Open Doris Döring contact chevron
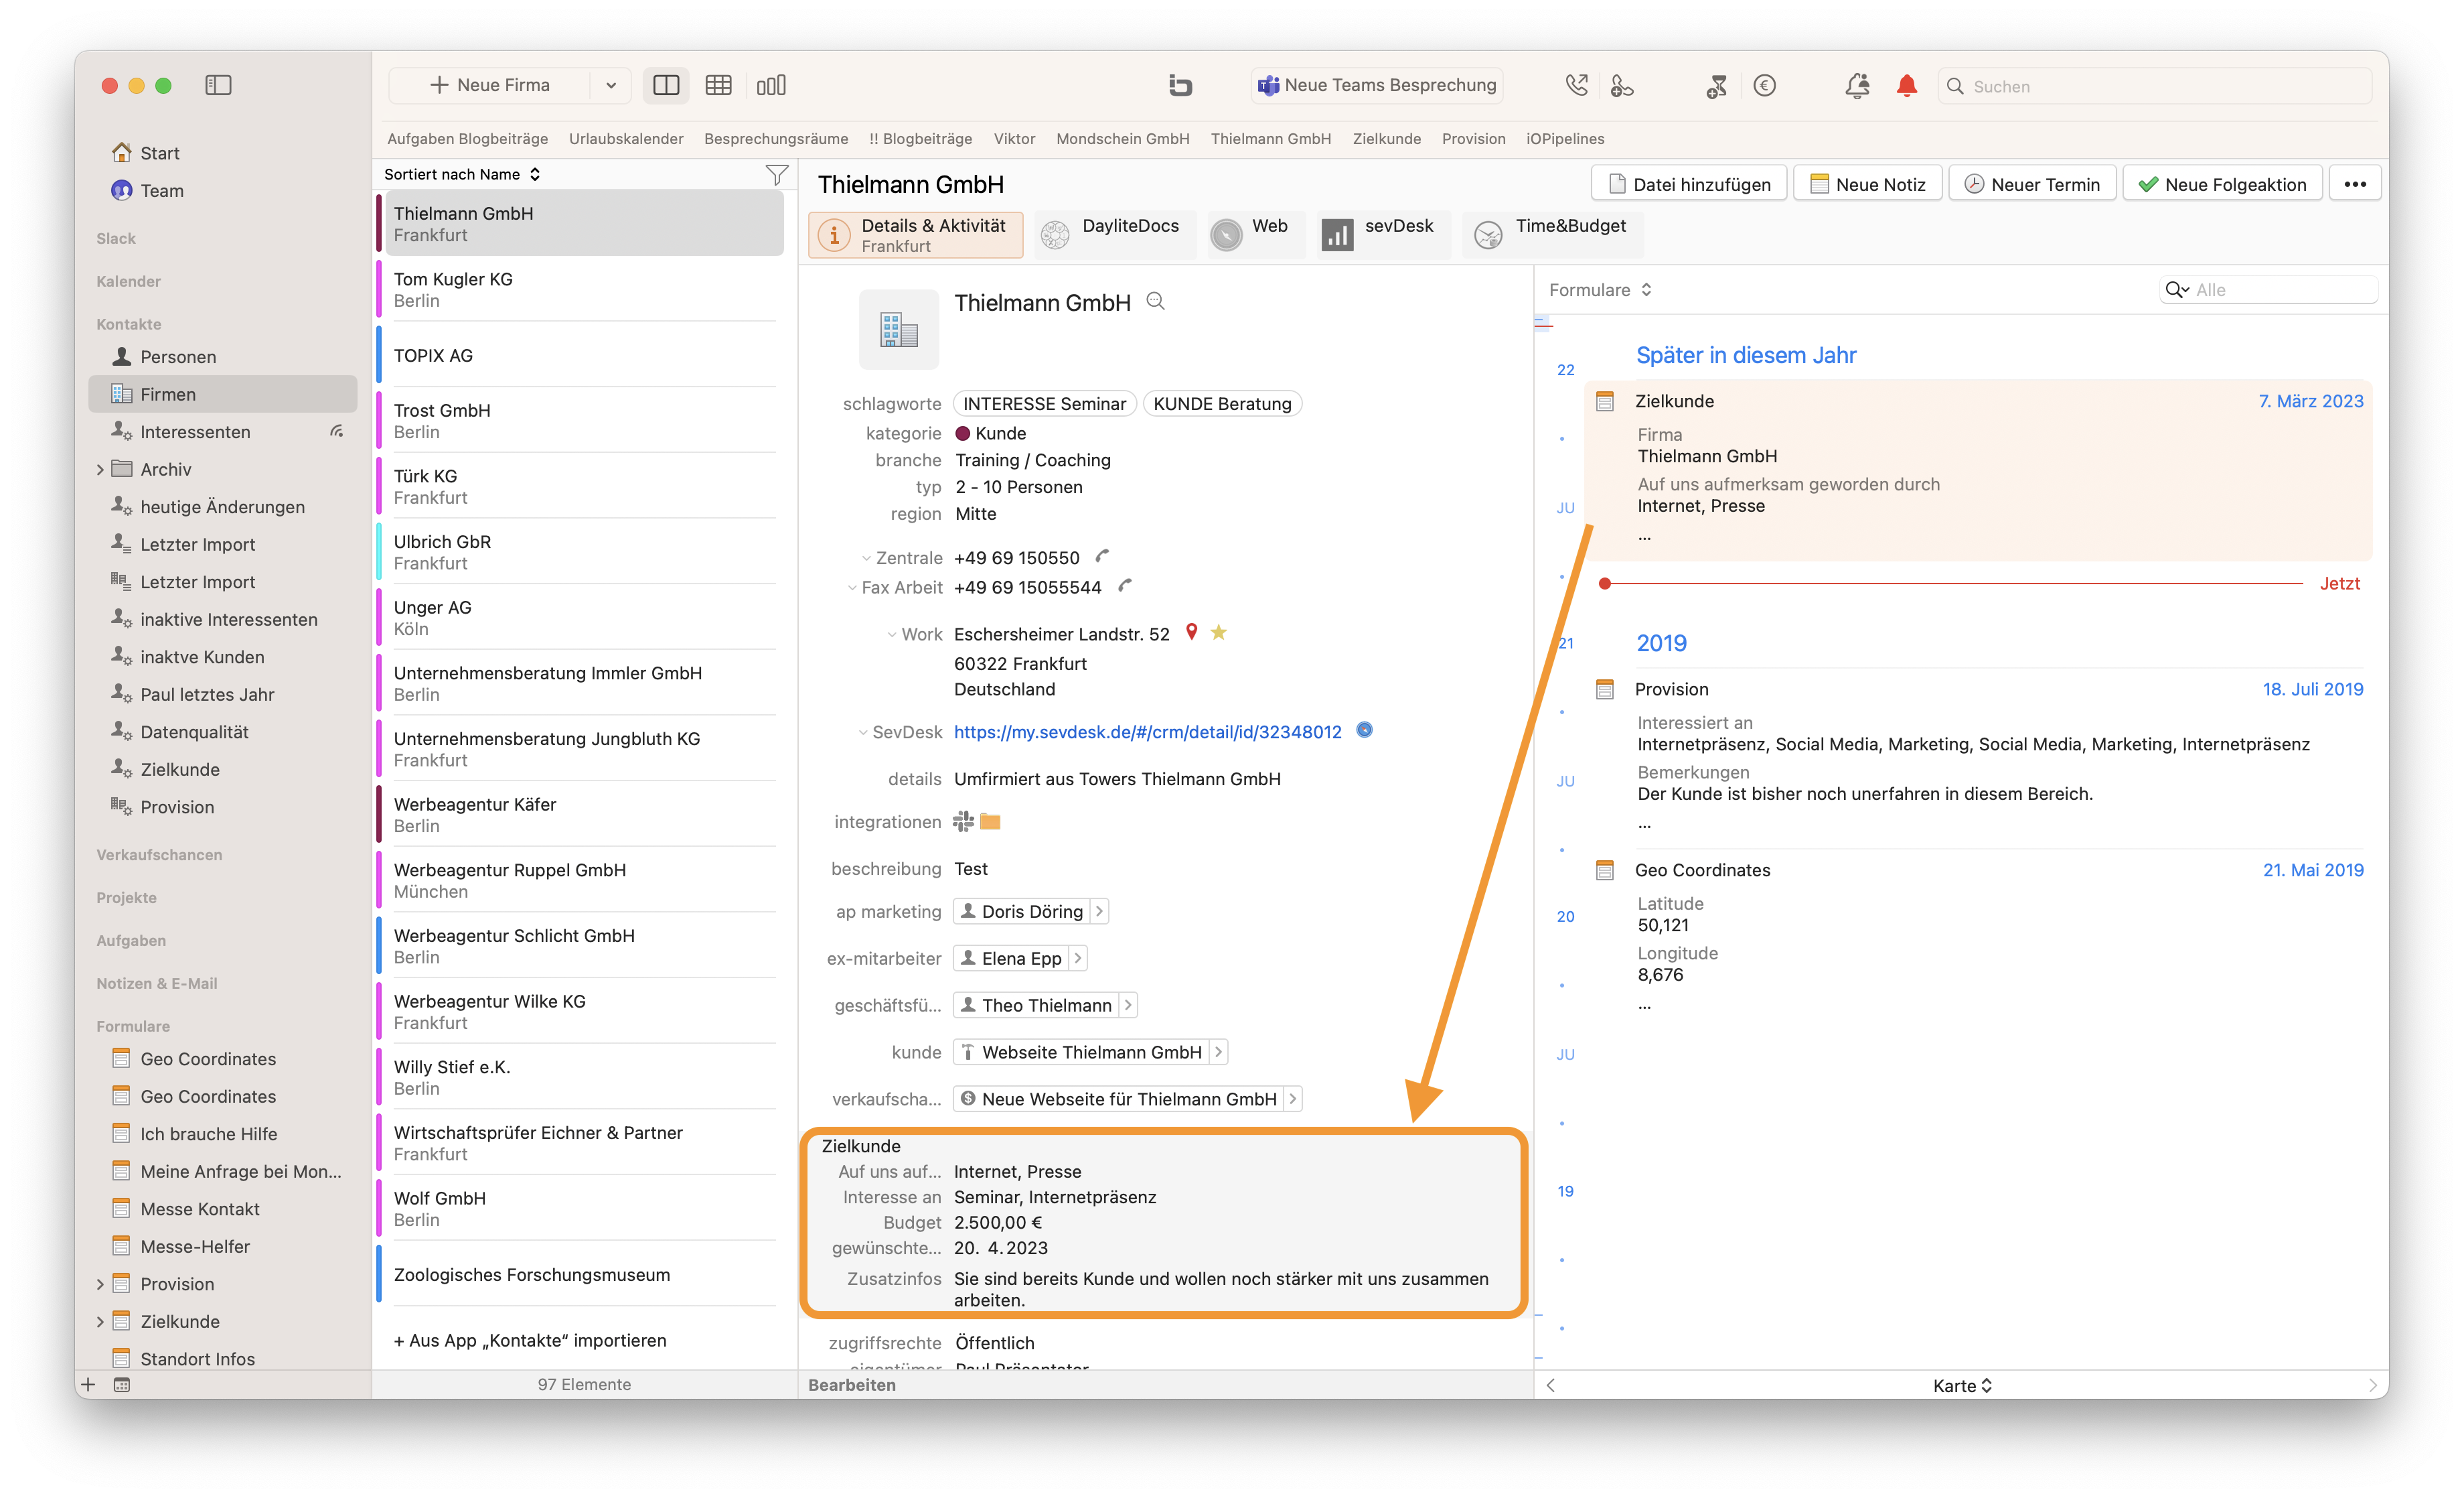This screenshot has width=2464, height=1498. (1099, 910)
